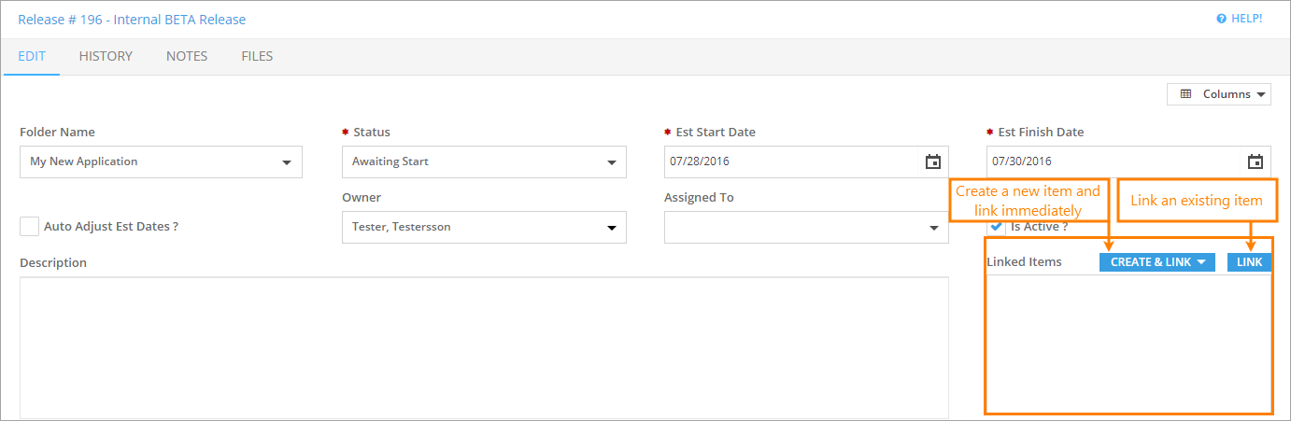Open the Columns dropdown arrow
The height and width of the screenshot is (421, 1291).
coord(1260,94)
